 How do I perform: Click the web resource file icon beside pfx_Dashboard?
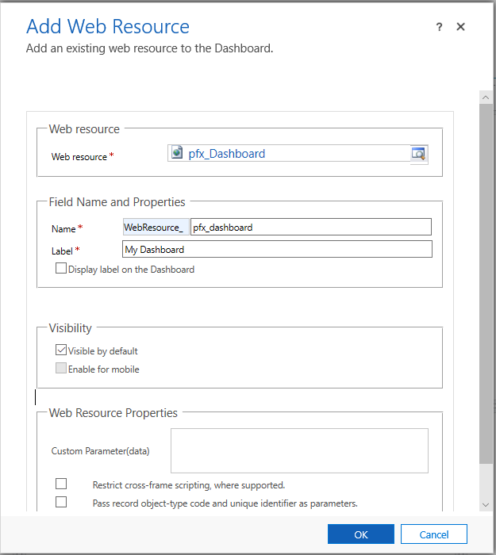click(x=178, y=154)
